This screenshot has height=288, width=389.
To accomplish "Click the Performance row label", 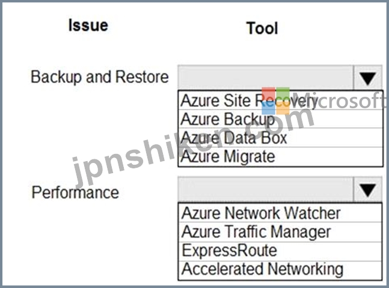I will 75,193.
